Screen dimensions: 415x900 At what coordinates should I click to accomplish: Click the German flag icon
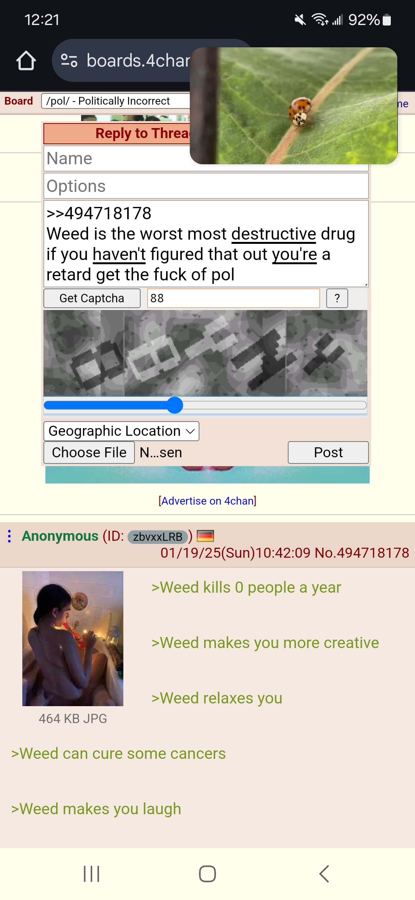click(205, 536)
